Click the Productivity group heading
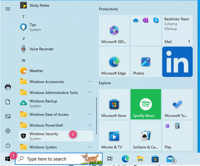 108,9
